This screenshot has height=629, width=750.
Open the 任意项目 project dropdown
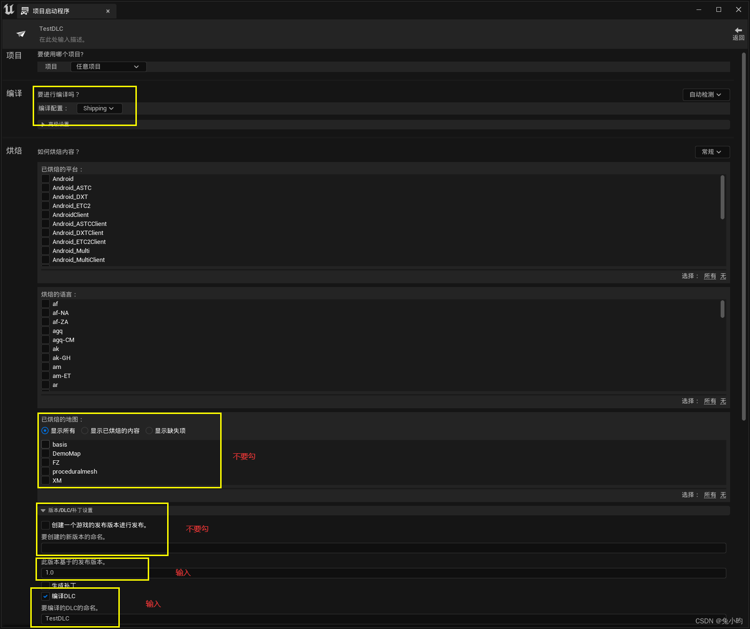(x=108, y=67)
